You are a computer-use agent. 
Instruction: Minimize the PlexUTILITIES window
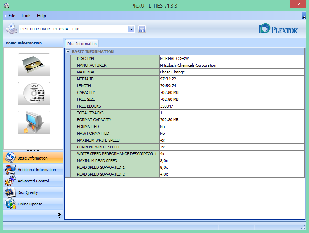[276, 5]
